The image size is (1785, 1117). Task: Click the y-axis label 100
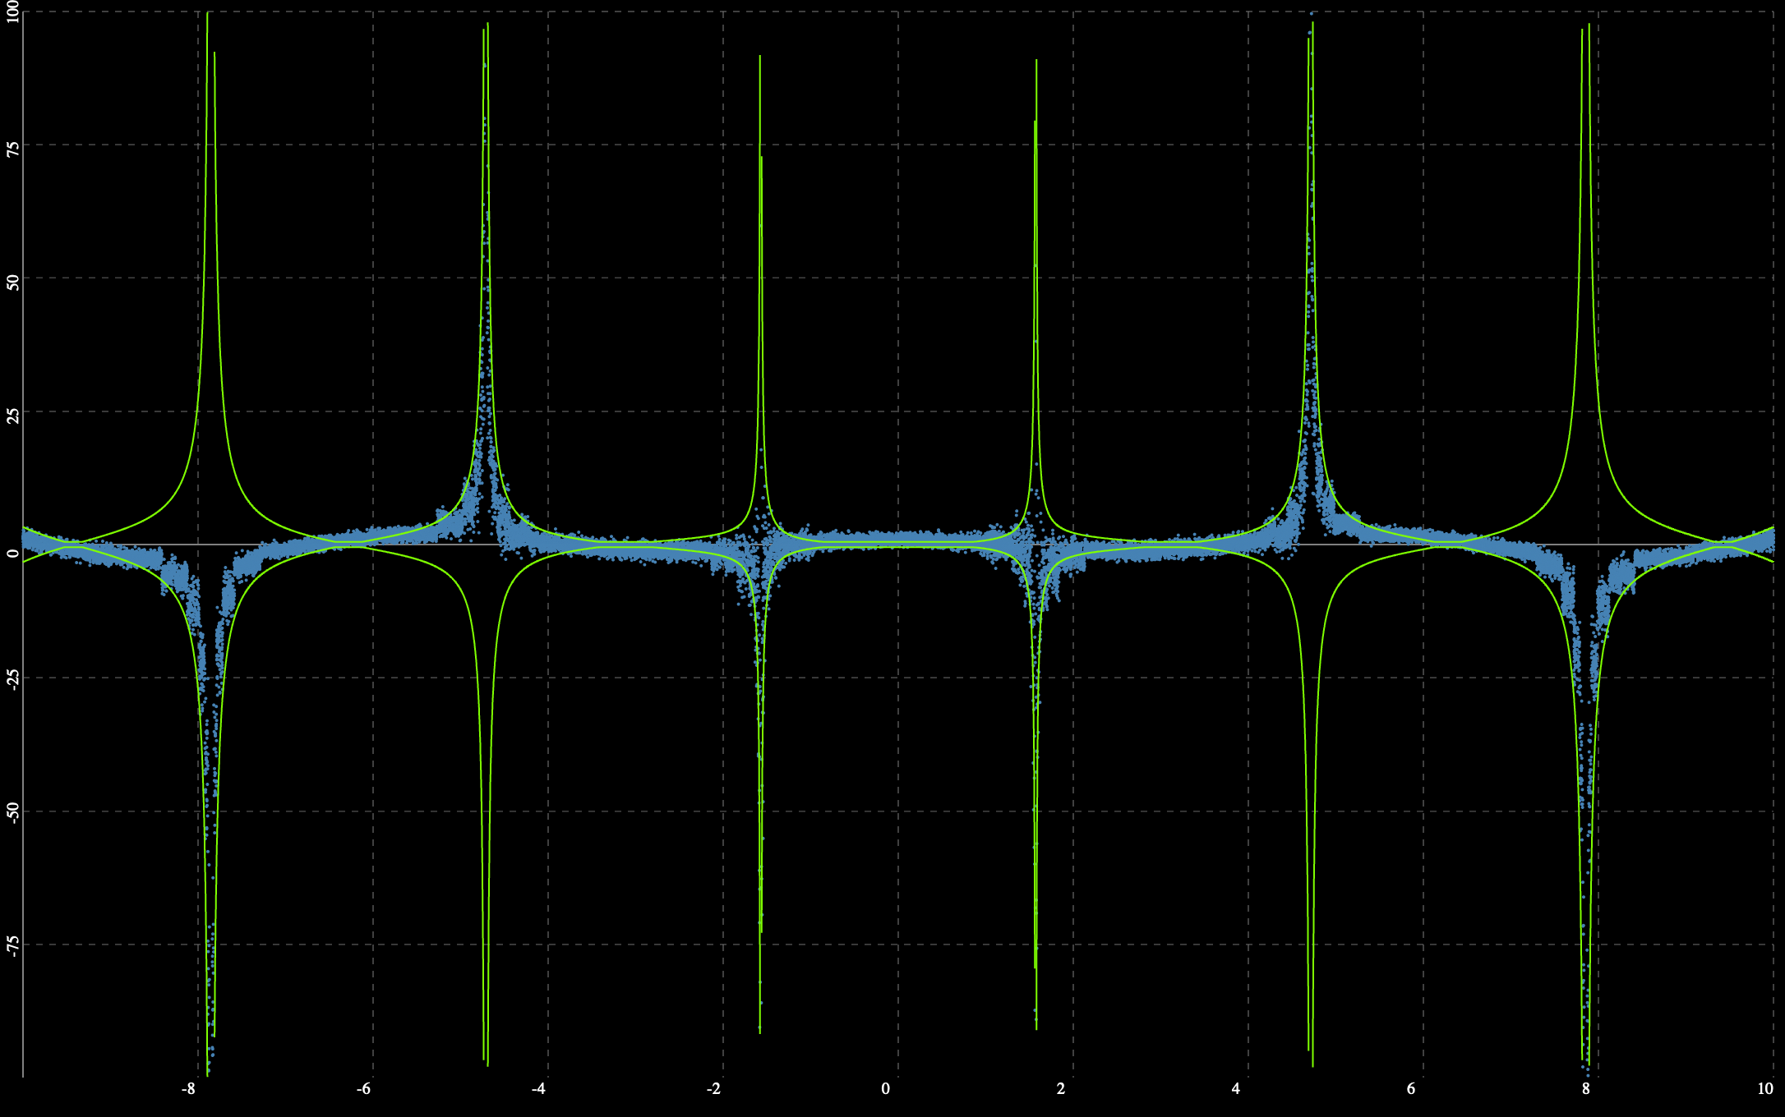pos(12,12)
